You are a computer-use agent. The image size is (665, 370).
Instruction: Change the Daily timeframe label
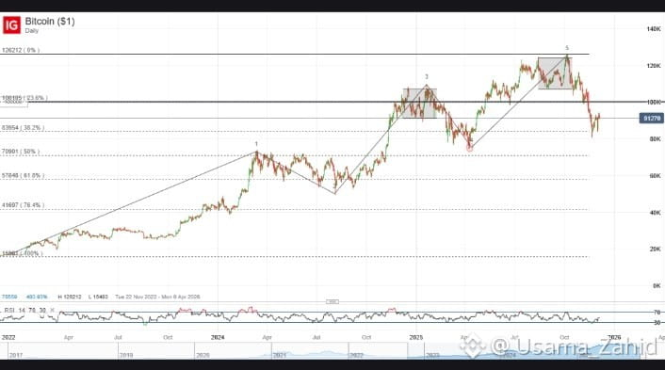(32, 31)
